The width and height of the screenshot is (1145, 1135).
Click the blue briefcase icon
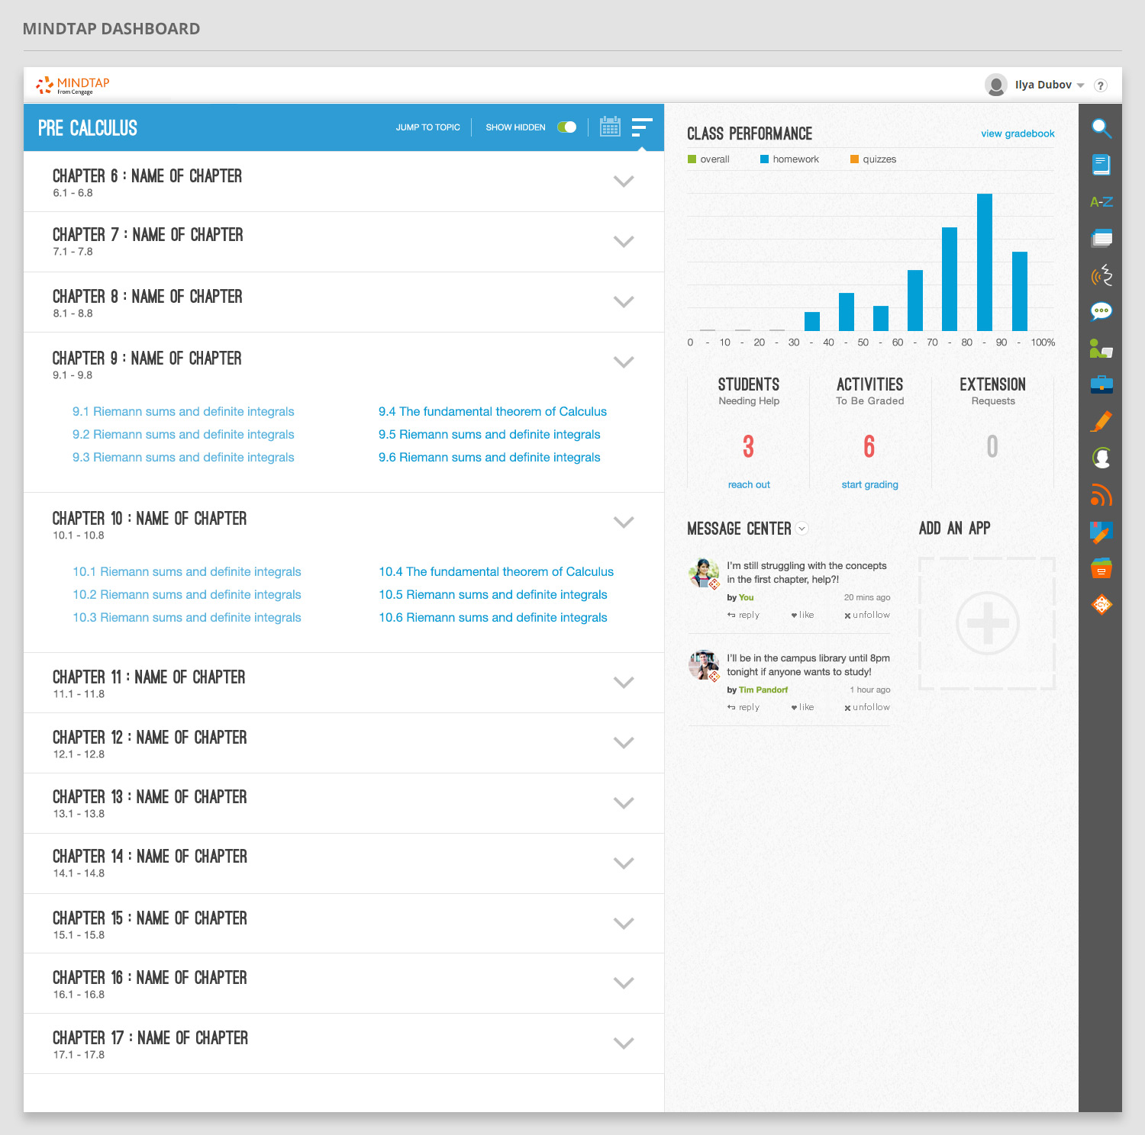coord(1101,384)
